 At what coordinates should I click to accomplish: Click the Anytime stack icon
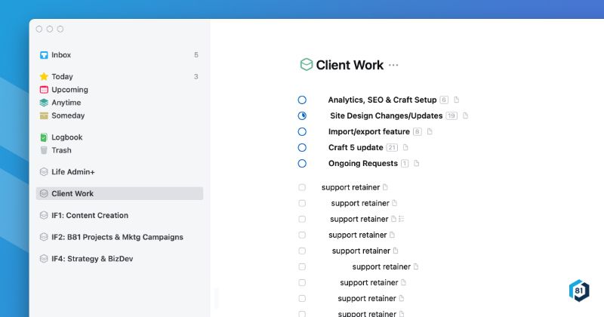click(x=44, y=103)
